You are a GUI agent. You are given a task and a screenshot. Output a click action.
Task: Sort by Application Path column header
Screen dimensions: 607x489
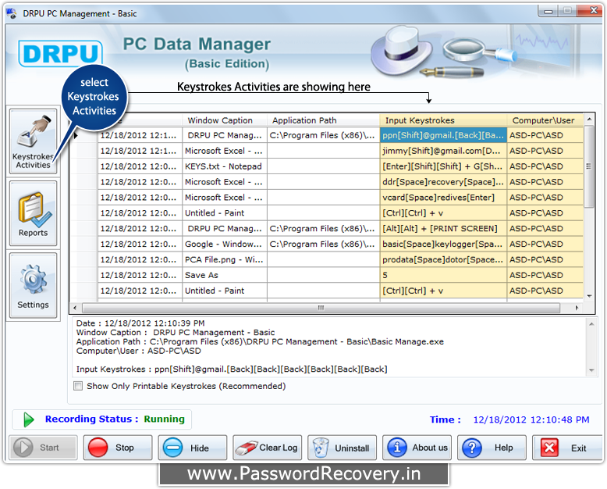pyautogui.click(x=323, y=120)
